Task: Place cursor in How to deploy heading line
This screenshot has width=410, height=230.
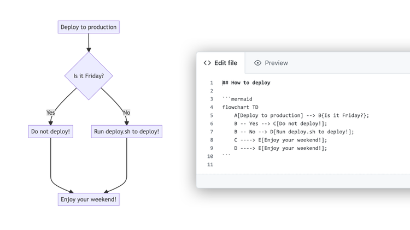Action: coord(247,82)
